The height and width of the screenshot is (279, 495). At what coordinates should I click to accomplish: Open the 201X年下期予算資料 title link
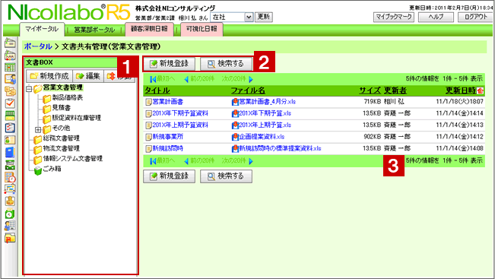180,113
